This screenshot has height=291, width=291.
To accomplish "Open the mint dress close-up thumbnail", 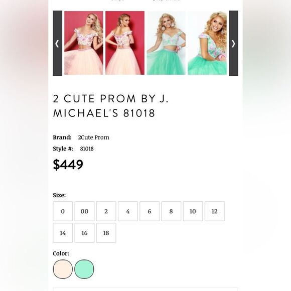I will [x=207, y=43].
